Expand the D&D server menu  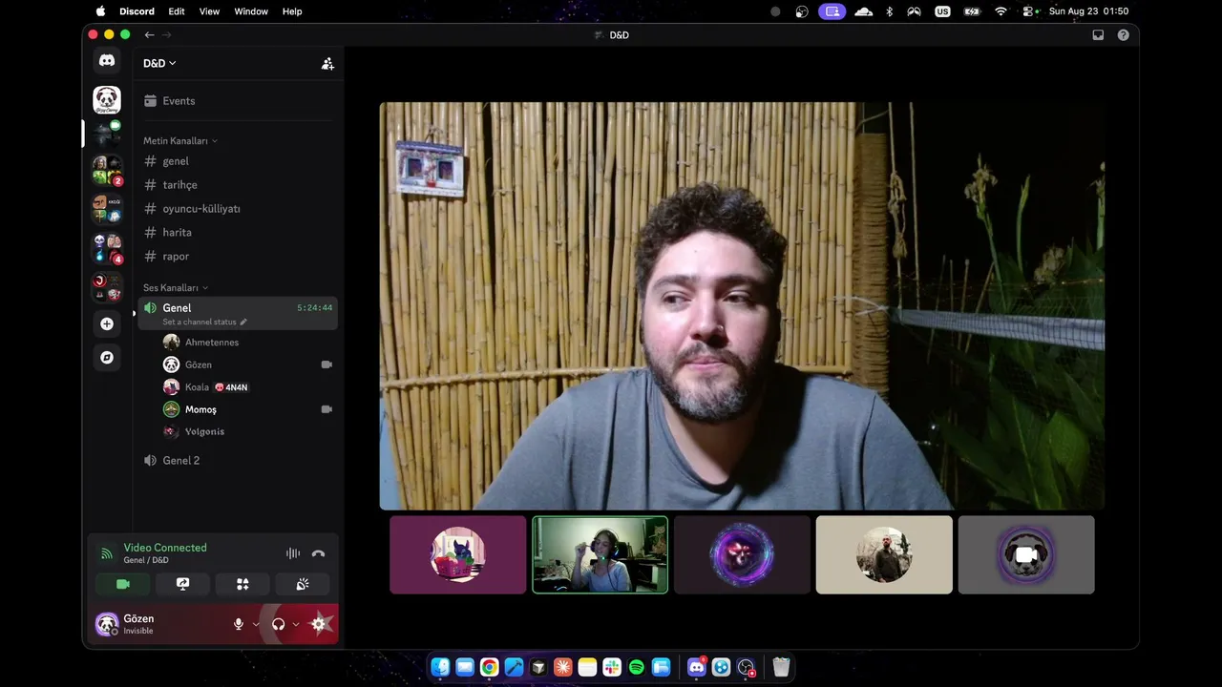[159, 64]
